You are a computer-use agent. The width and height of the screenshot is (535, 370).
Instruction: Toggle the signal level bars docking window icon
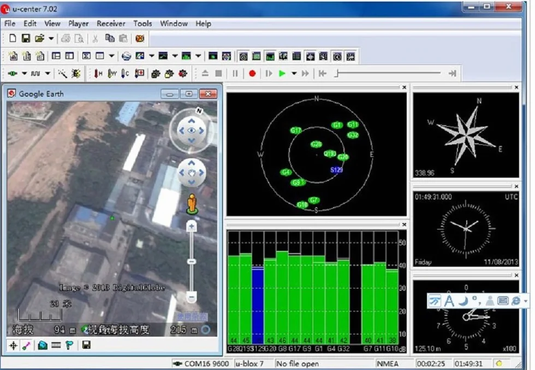click(x=270, y=56)
